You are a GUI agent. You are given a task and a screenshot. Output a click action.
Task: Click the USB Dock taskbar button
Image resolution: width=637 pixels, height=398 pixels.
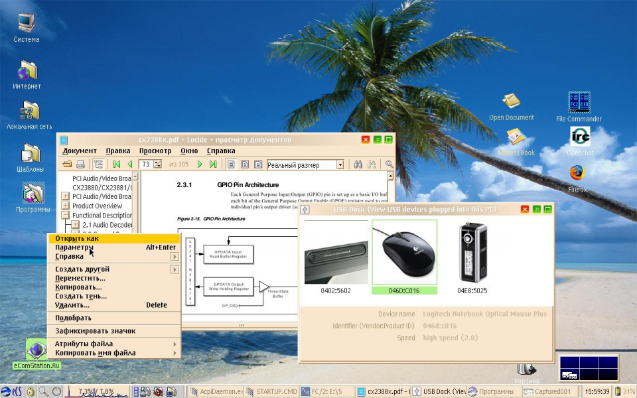pyautogui.click(x=439, y=391)
